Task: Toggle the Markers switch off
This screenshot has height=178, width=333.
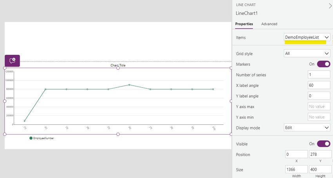Action: pos(324,64)
